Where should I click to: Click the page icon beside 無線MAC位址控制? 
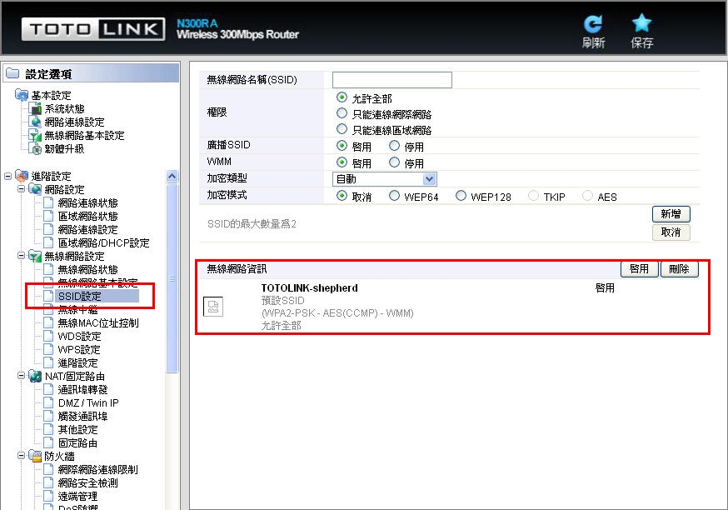tap(48, 322)
